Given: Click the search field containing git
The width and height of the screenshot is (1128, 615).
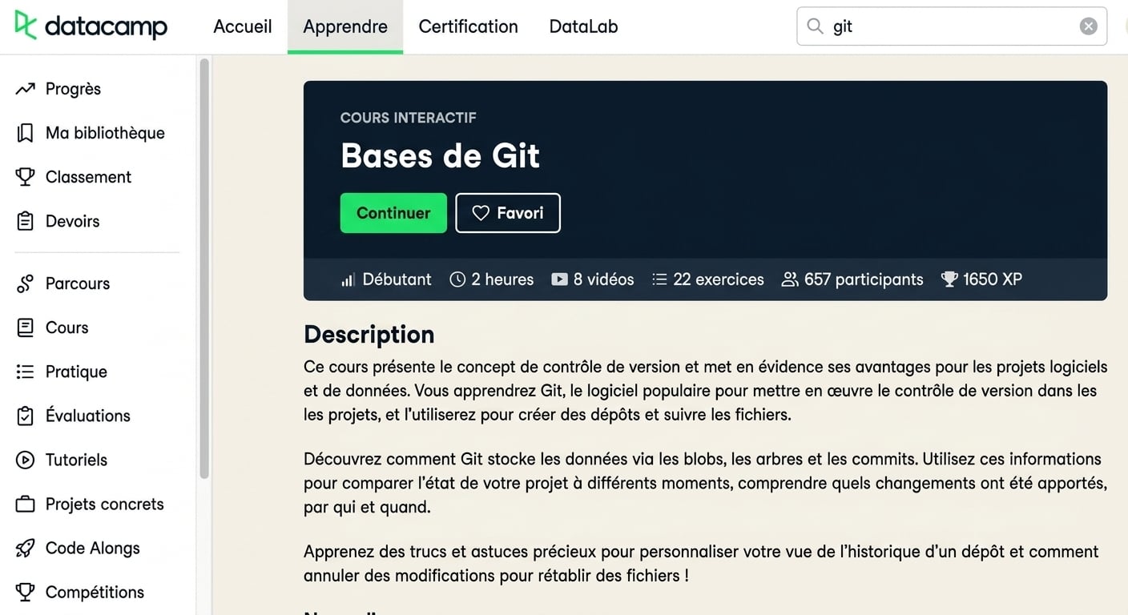Looking at the screenshot, I should [x=952, y=26].
